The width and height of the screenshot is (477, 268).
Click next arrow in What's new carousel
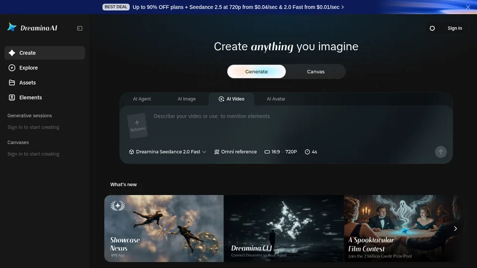(456, 228)
